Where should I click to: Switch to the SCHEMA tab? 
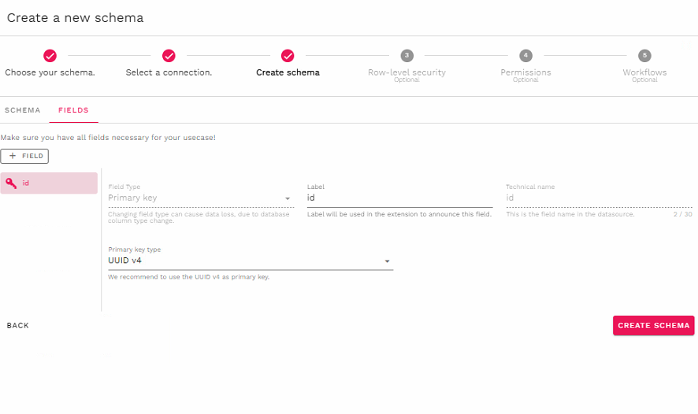coord(23,110)
